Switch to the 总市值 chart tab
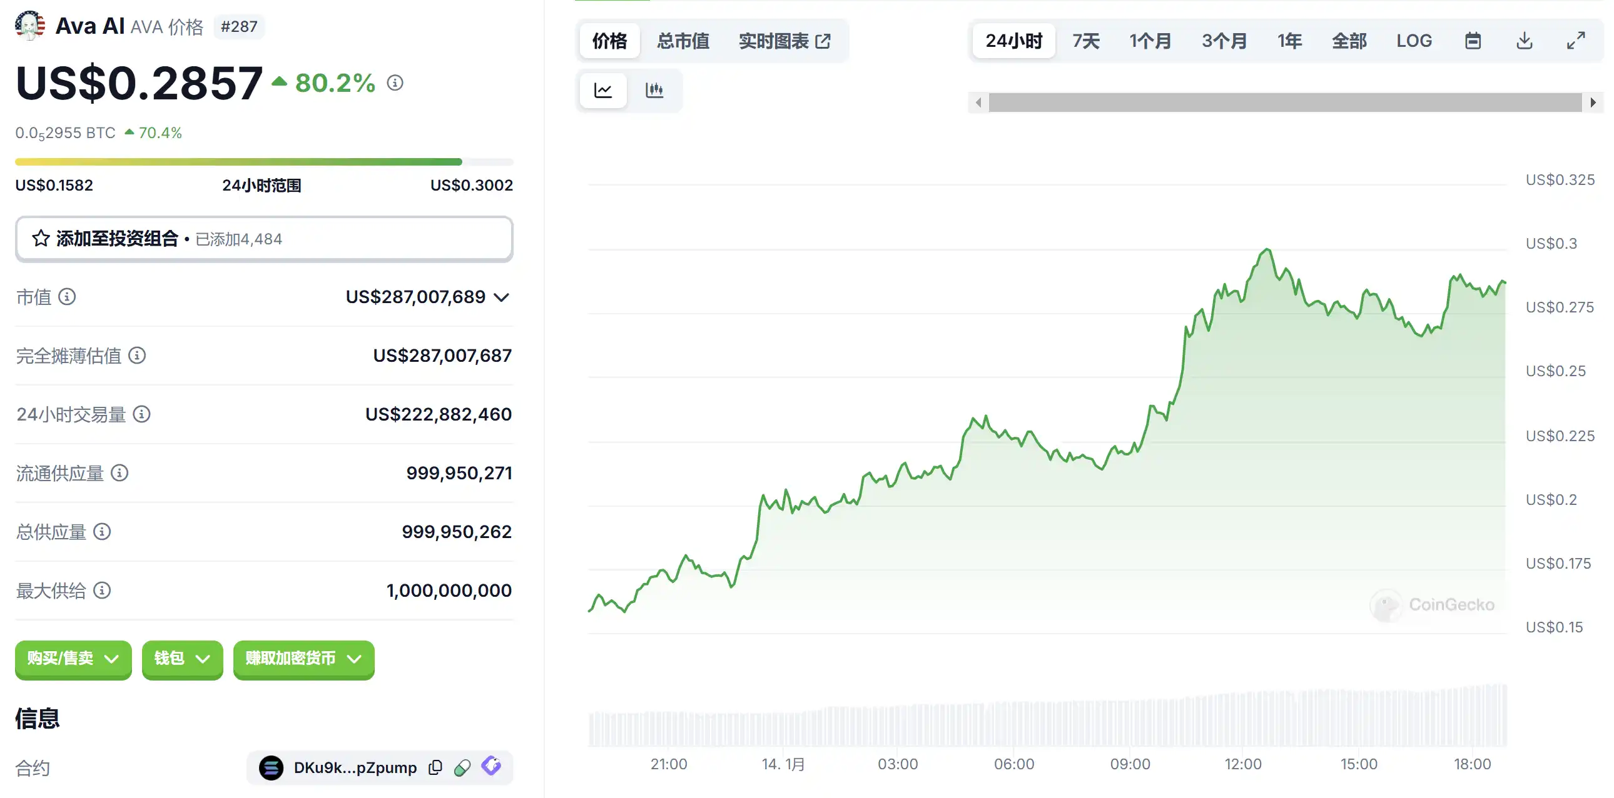 tap(683, 41)
